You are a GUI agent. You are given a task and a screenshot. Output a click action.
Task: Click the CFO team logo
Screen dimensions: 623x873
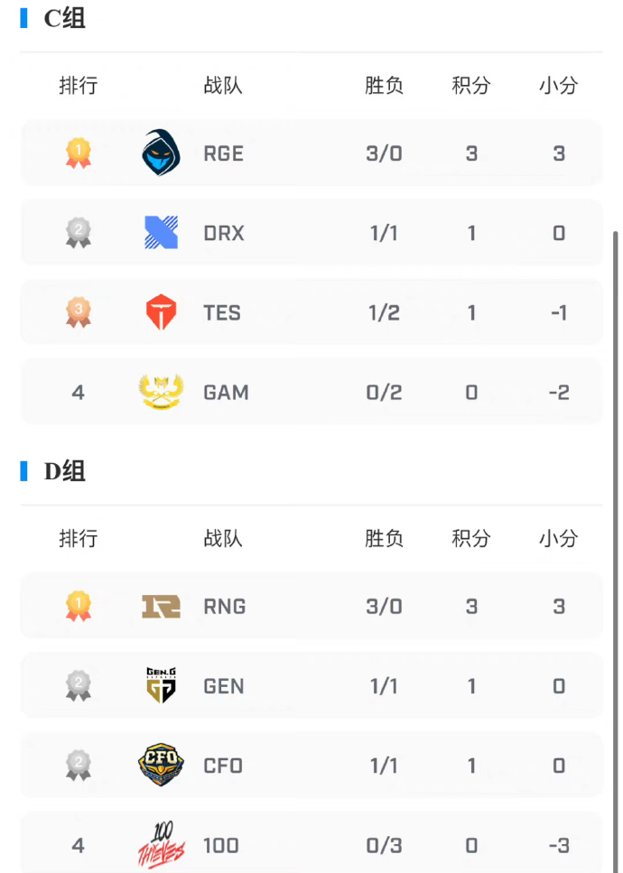[x=161, y=765]
